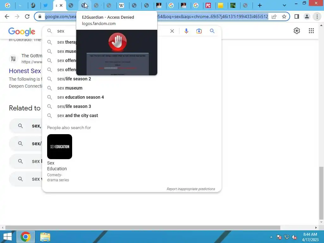Open File Explorer from taskbar
Viewport: 324px width, 243px height.
(x=45, y=237)
